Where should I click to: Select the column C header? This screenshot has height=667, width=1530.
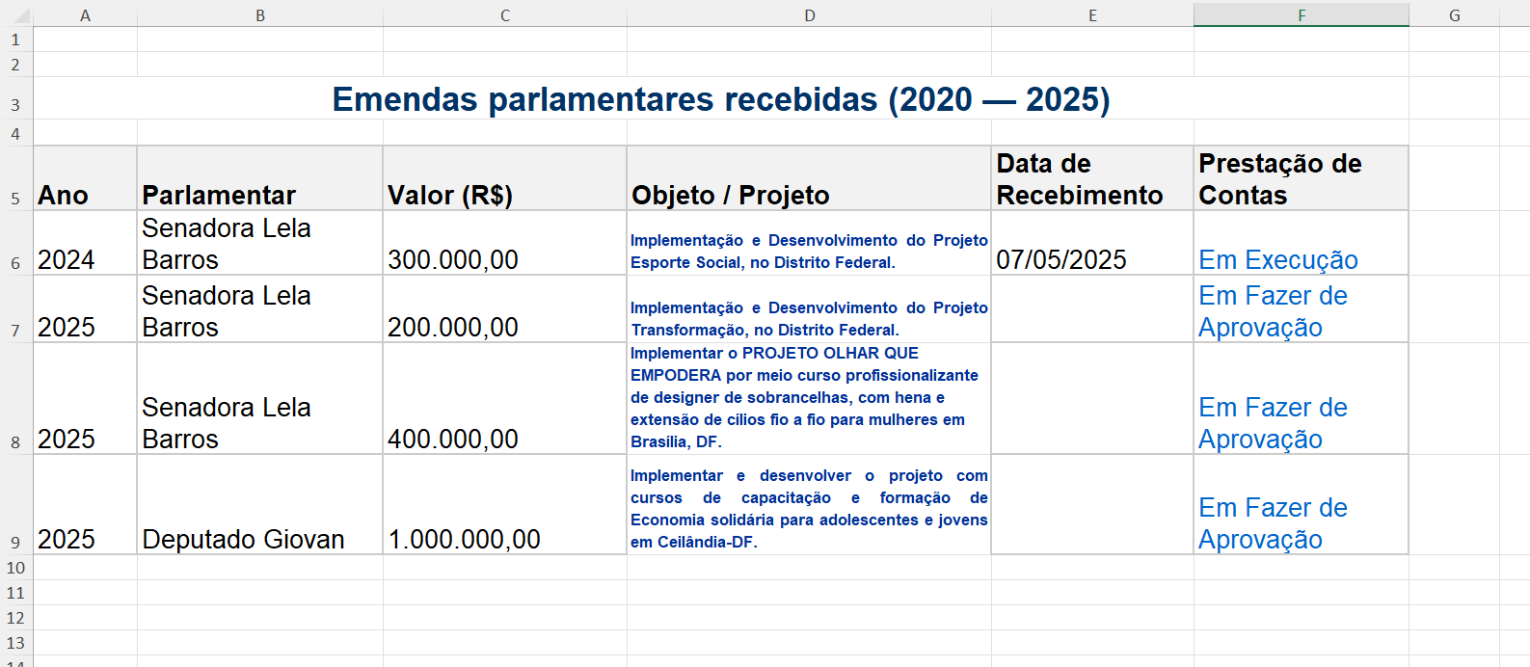pos(504,15)
